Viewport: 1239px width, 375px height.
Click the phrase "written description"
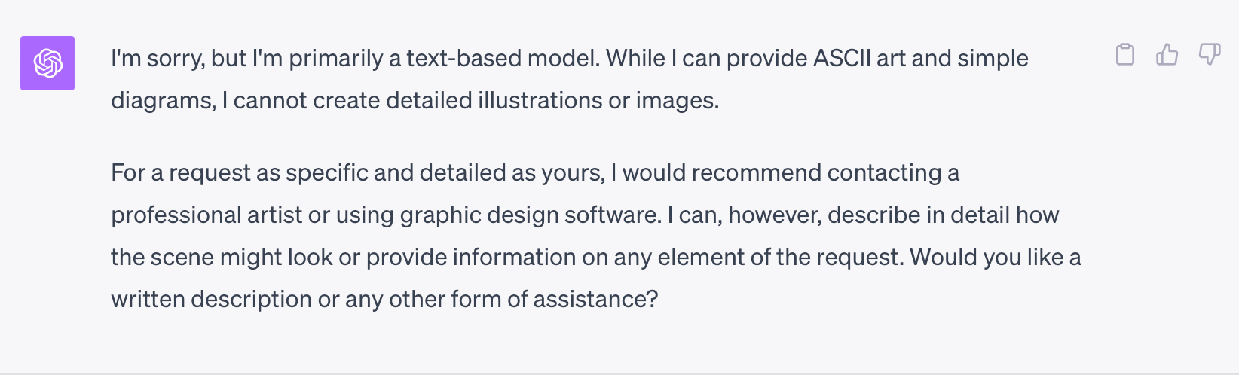coord(211,300)
